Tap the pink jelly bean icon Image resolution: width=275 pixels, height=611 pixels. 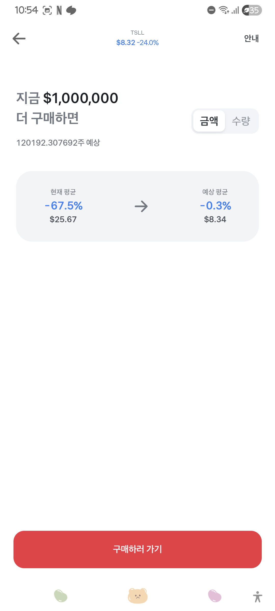(215, 596)
